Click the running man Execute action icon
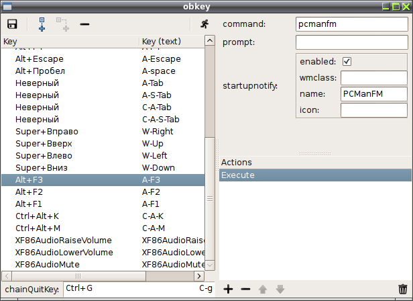 pyautogui.click(x=204, y=24)
